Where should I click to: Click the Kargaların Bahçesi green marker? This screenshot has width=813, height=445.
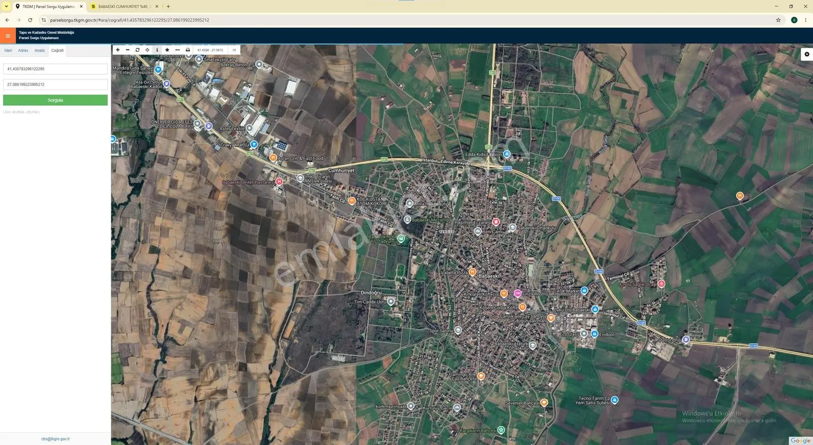(502, 430)
